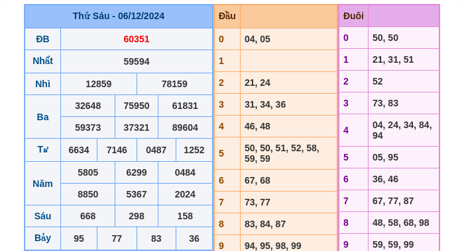Image resolution: width=464 pixels, height=251 pixels.
Task: Click Đuôi row 5 values 05, 95
Action: [385, 157]
